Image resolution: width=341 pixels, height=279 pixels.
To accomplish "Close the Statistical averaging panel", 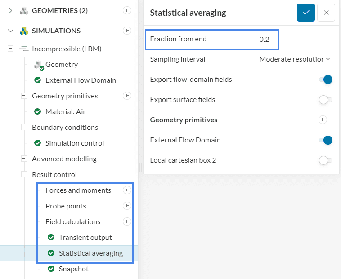I will click(326, 13).
